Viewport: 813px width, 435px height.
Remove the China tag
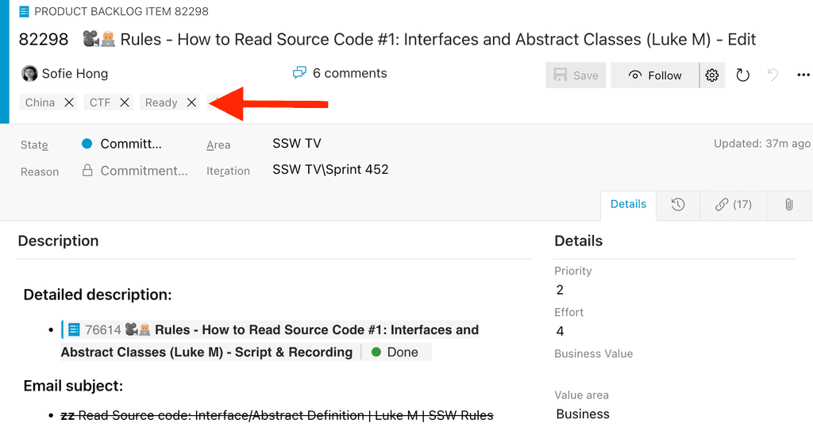pyautogui.click(x=69, y=102)
